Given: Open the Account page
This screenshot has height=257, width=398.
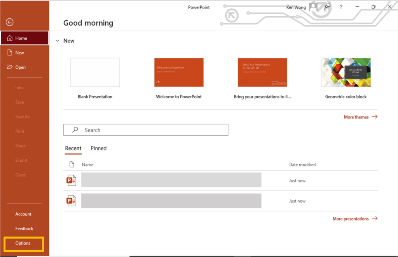Looking at the screenshot, I should pyautogui.click(x=23, y=214).
